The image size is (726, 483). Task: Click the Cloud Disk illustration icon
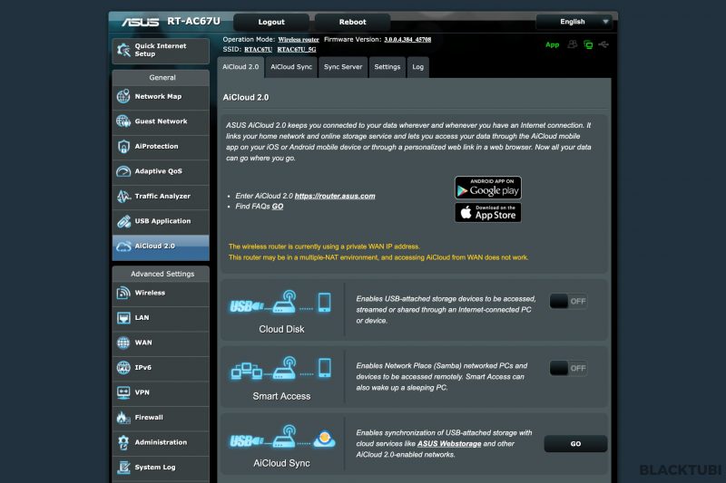coord(280,303)
